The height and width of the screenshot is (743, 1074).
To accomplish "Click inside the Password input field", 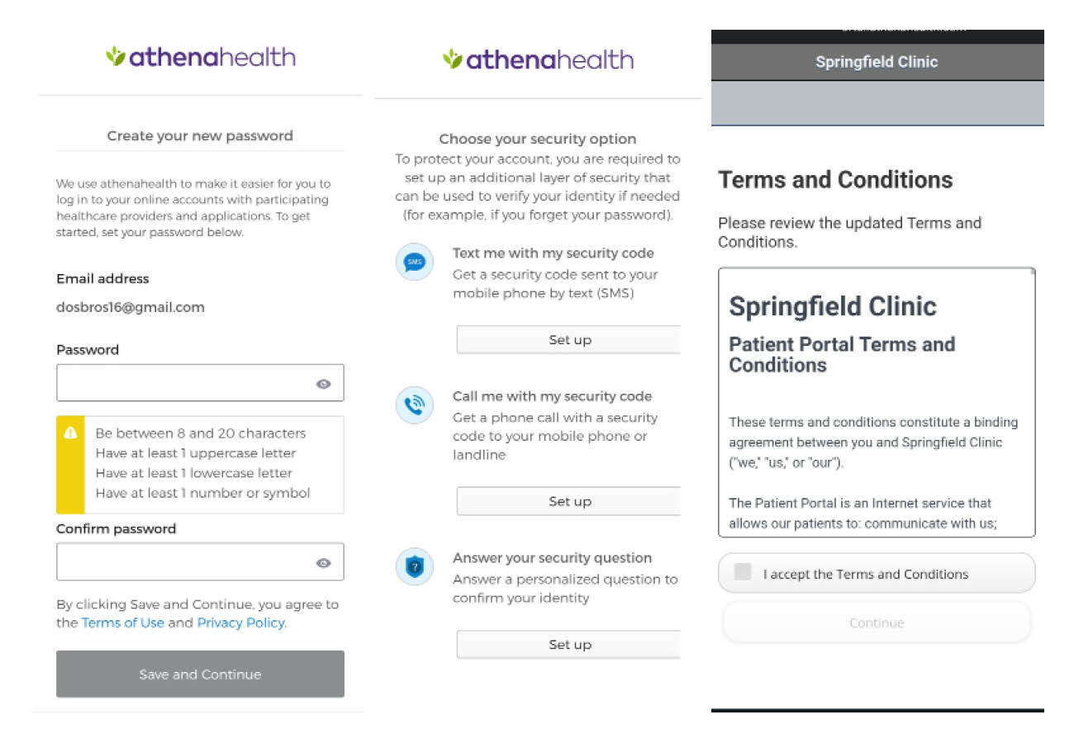I will coord(182,383).
